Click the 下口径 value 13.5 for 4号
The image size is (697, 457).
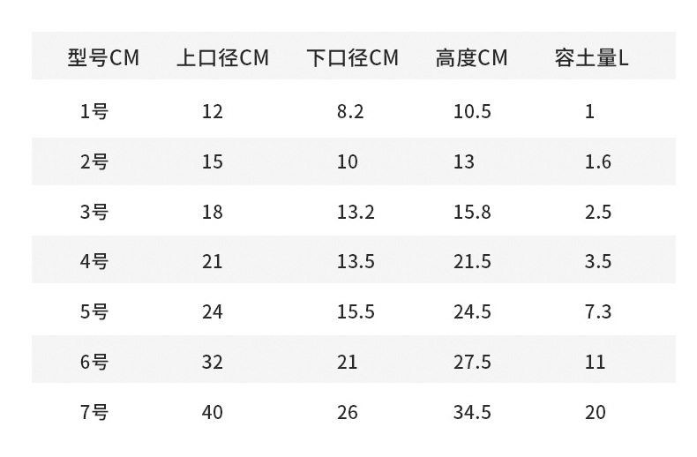click(x=356, y=262)
